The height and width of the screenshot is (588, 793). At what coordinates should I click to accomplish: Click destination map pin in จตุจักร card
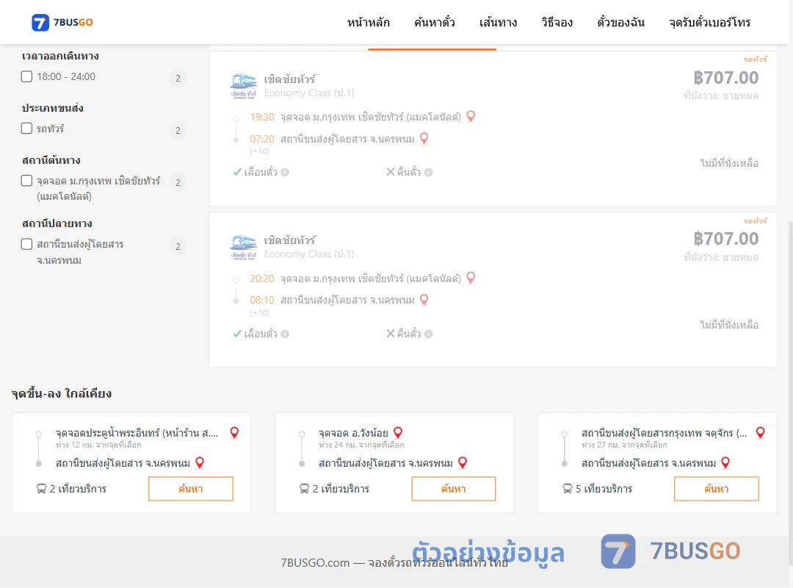tap(725, 462)
